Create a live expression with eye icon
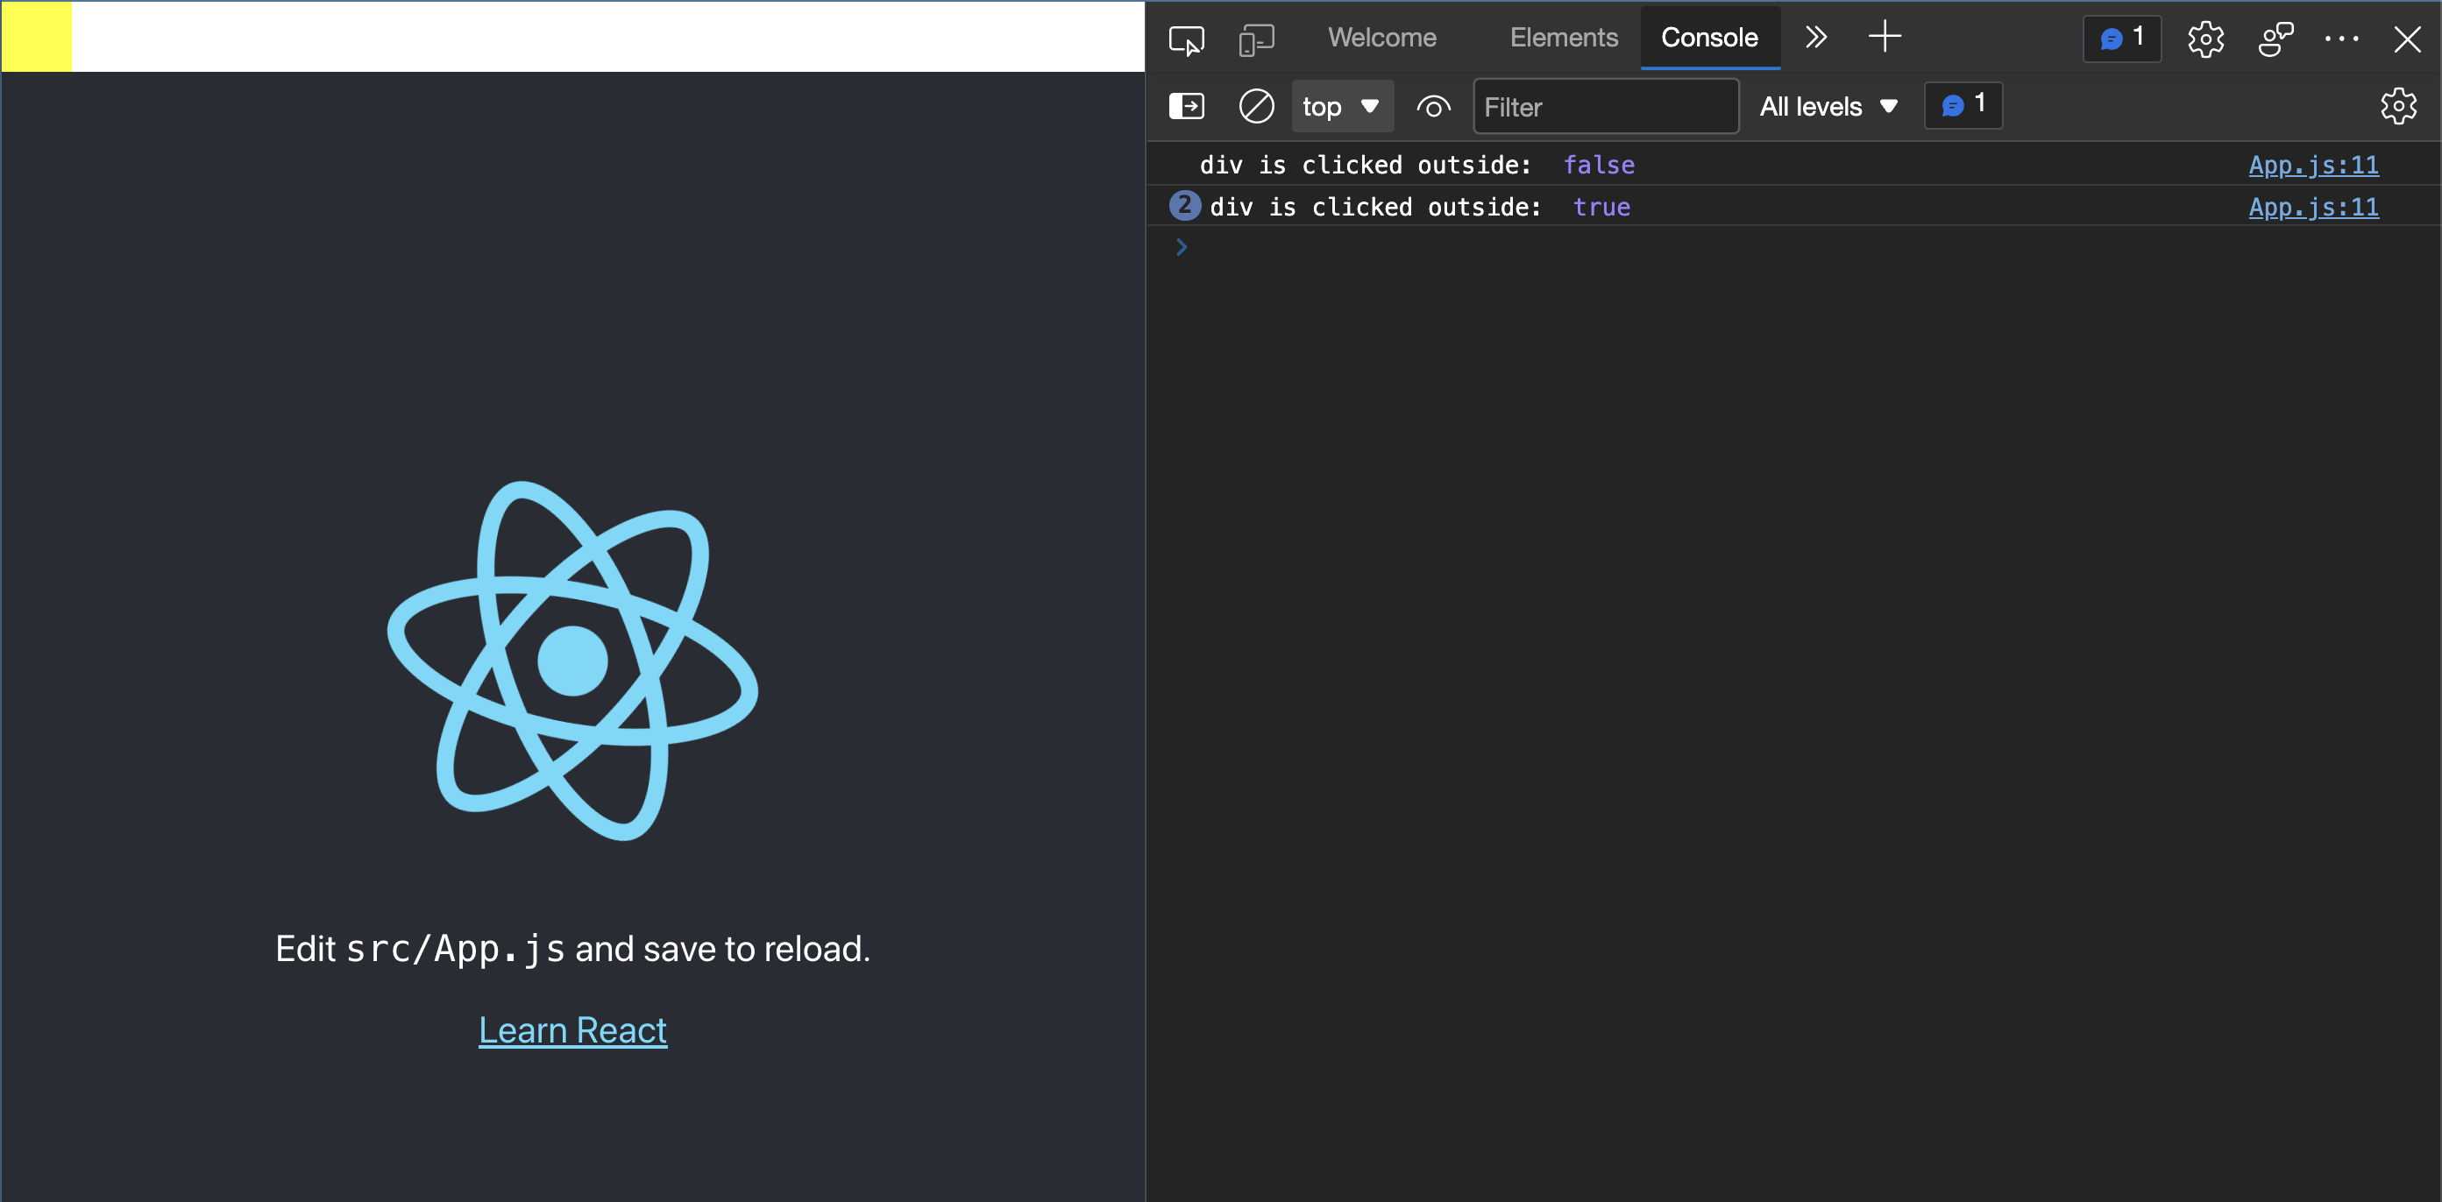Image resolution: width=2442 pixels, height=1202 pixels. (1432, 106)
